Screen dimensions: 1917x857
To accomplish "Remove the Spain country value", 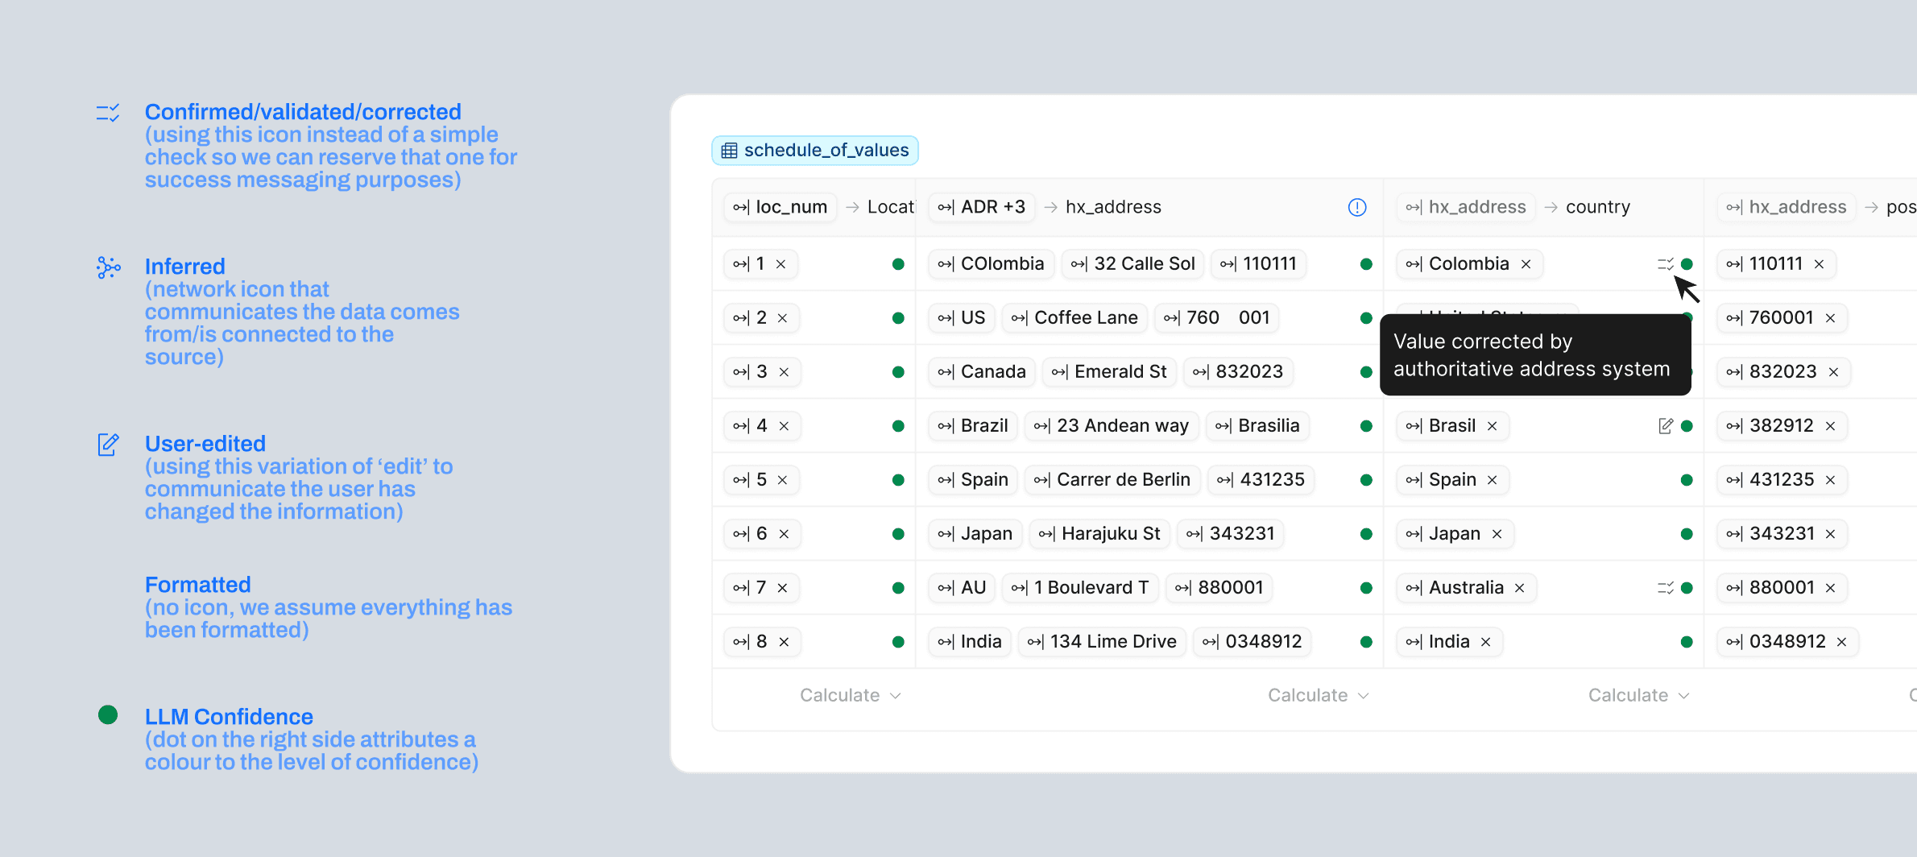I will point(1492,480).
